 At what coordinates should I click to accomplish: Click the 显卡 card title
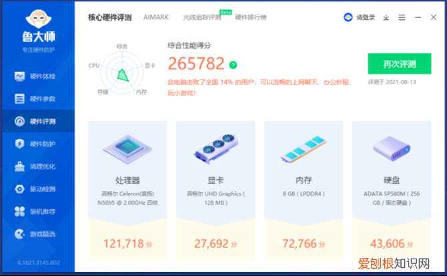pyautogui.click(x=215, y=180)
